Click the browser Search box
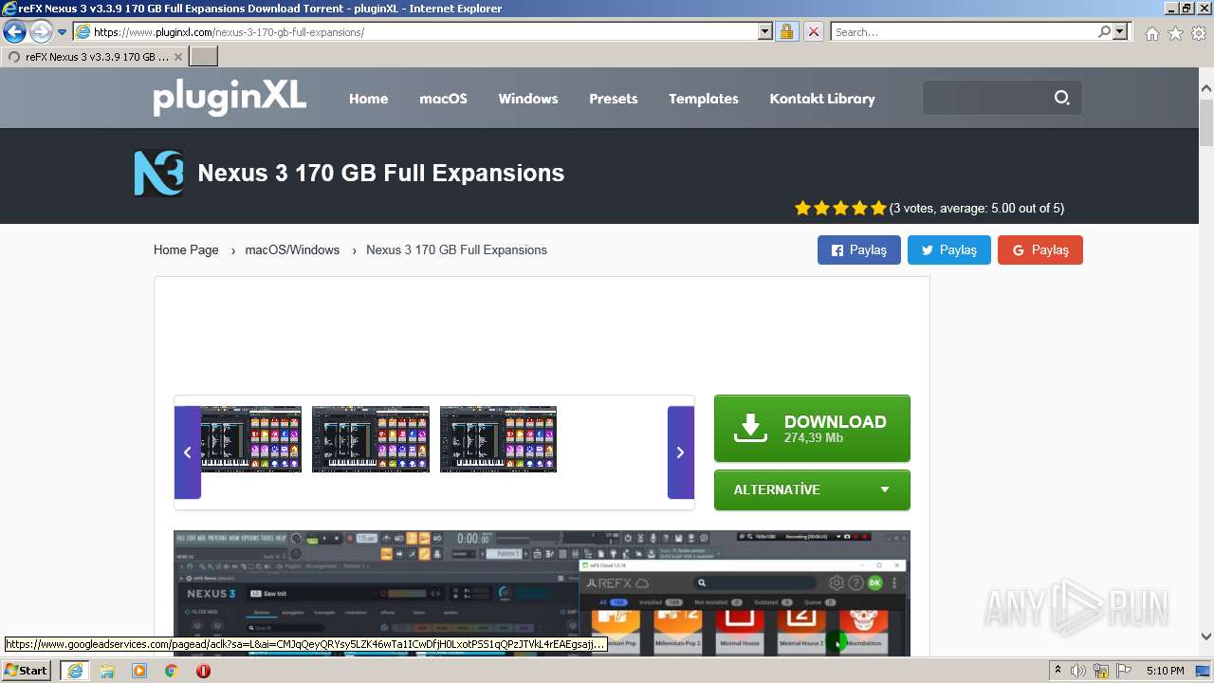The height and width of the screenshot is (683, 1214). (x=964, y=32)
